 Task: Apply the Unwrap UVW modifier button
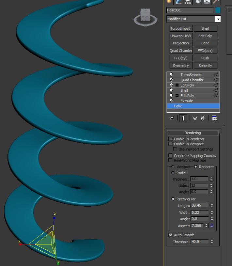(181, 36)
